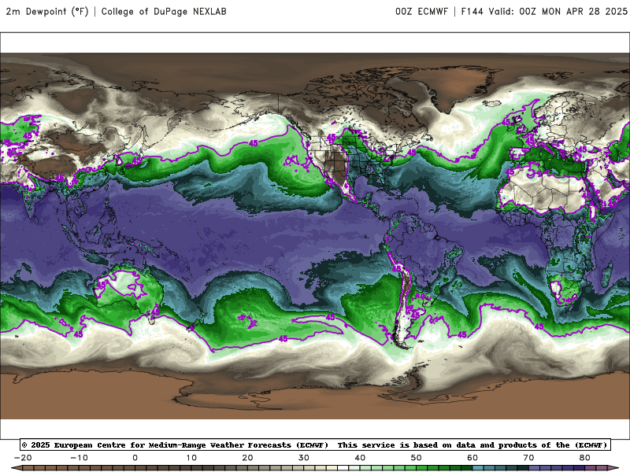Click "Valid: 00Z MON APR 28 2025" text

point(558,12)
